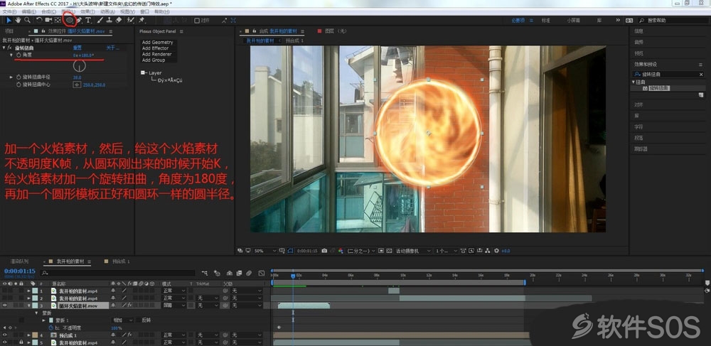The width and height of the screenshot is (711, 346).
Task: Hide layer 3 fire footage eye toggle
Action: pos(4,306)
